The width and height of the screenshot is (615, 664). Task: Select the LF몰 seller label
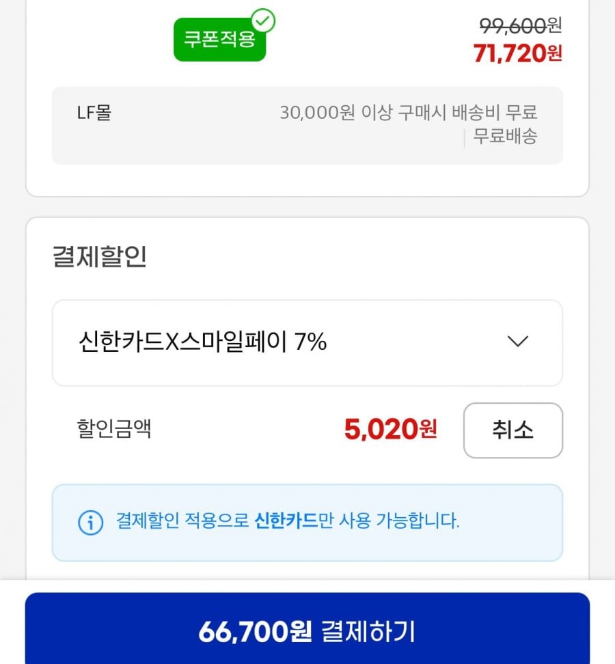[94, 113]
